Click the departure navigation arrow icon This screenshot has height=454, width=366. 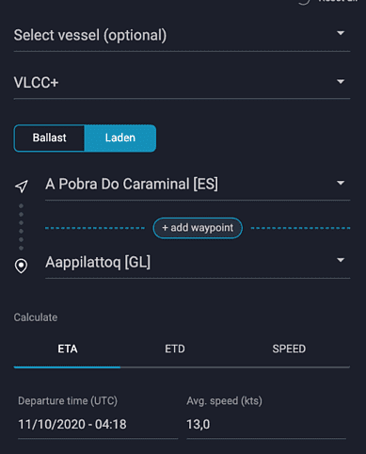(22, 186)
